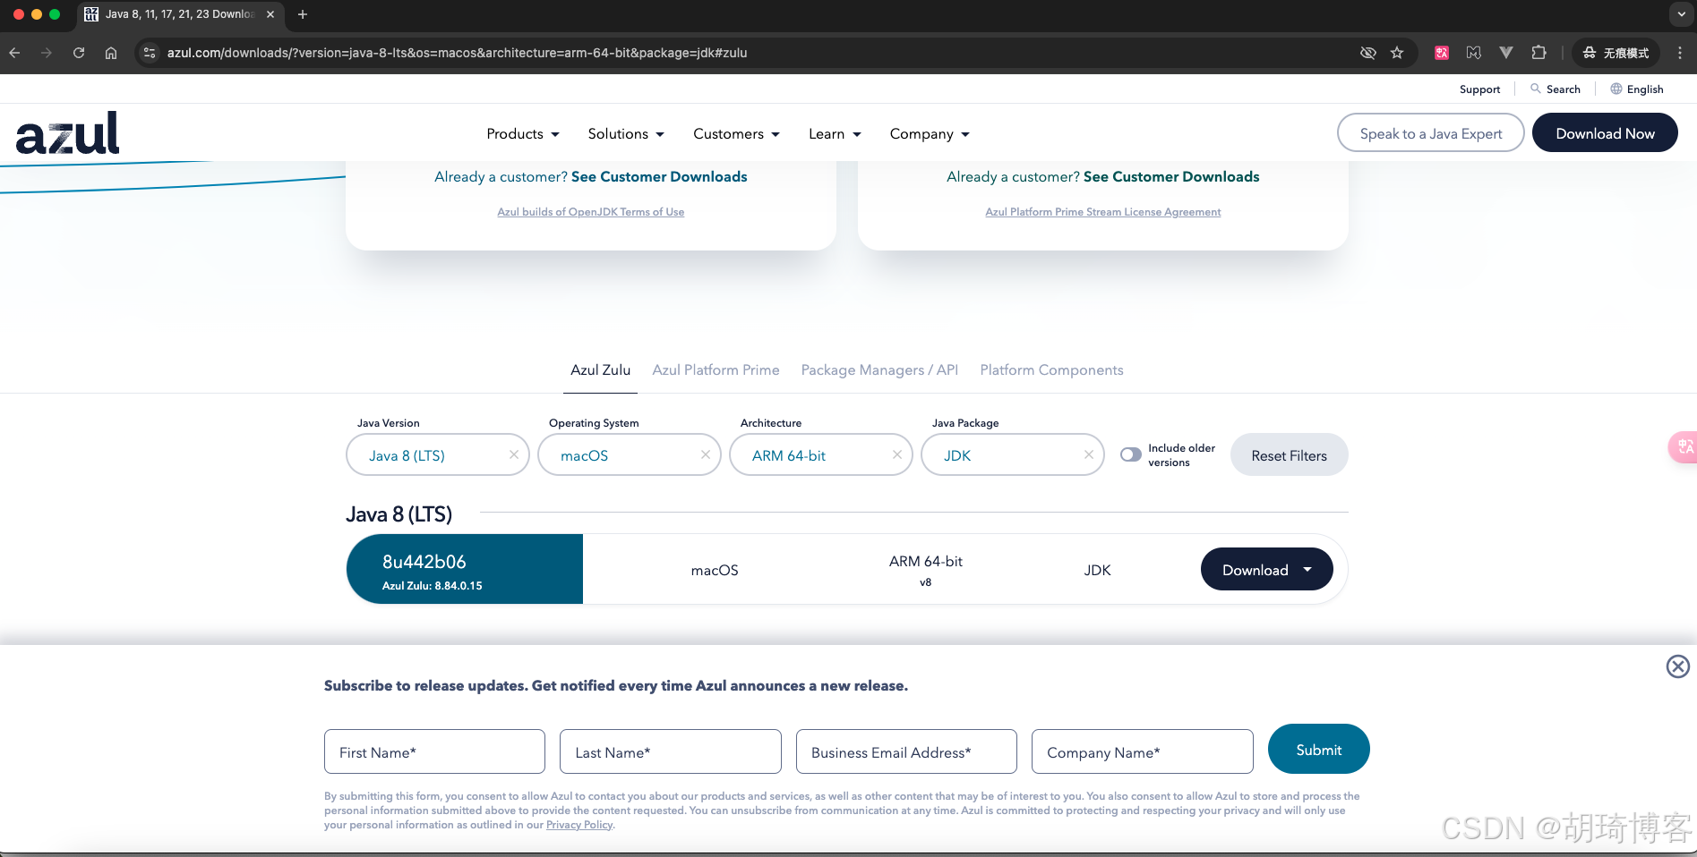
Task: Open the extensions puzzle icon
Action: (1538, 53)
